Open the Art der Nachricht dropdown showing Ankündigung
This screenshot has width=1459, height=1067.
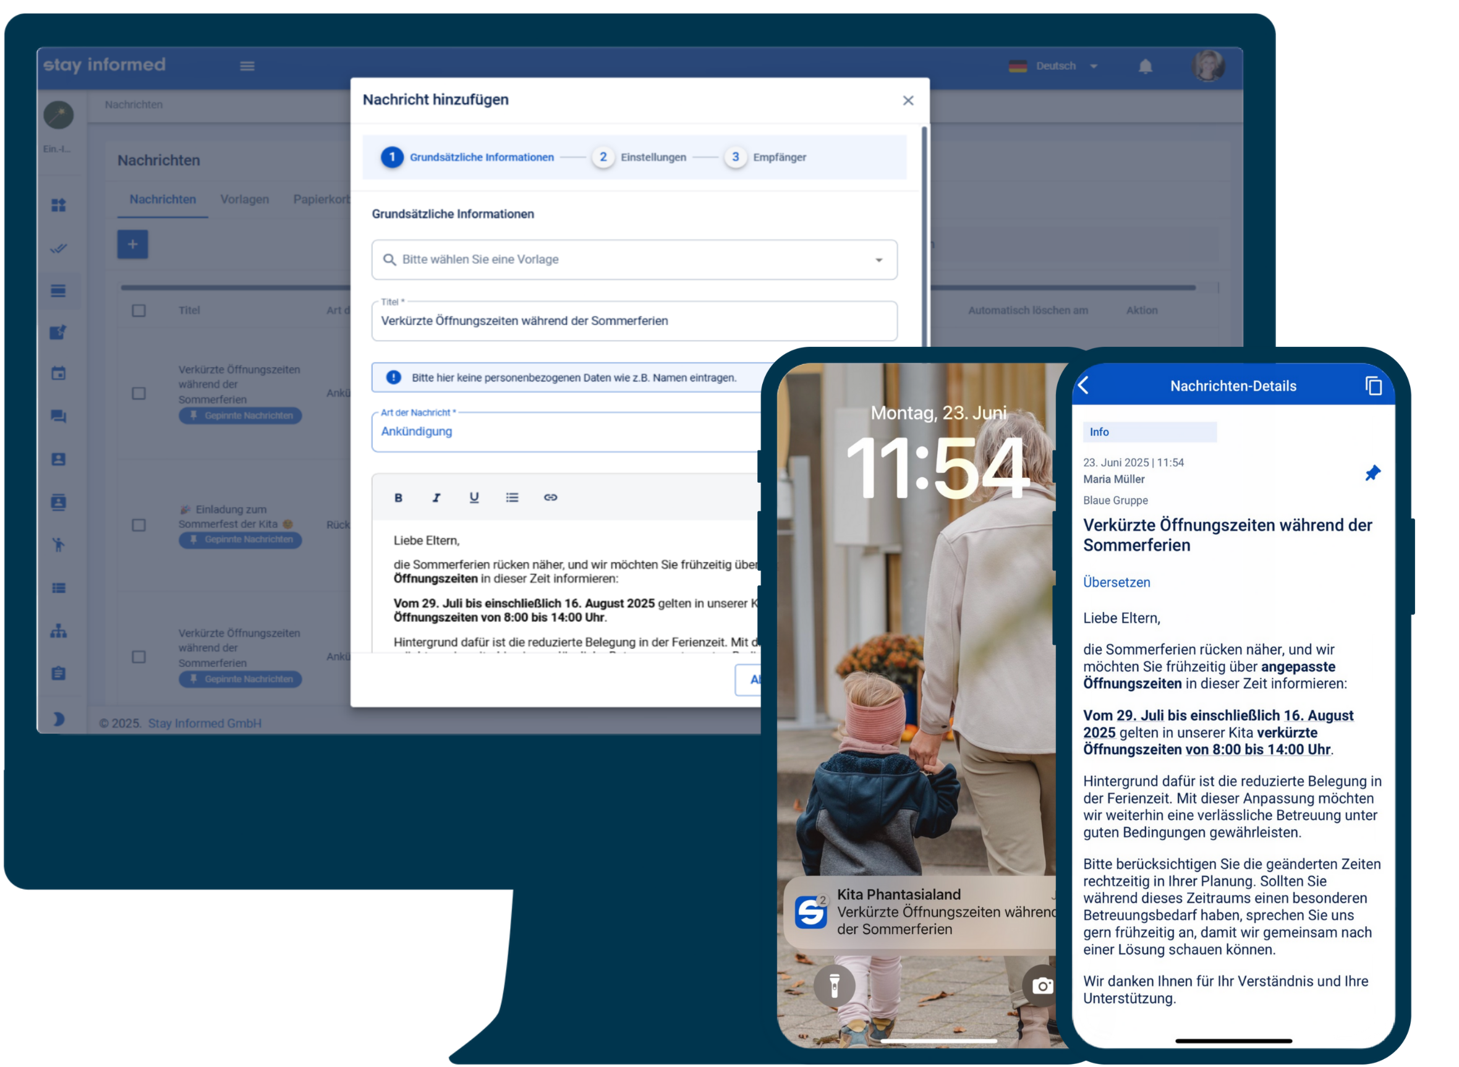click(x=566, y=431)
